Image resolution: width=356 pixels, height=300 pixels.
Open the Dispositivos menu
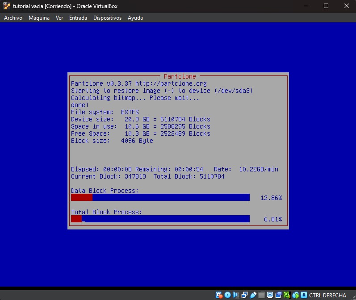107,18
